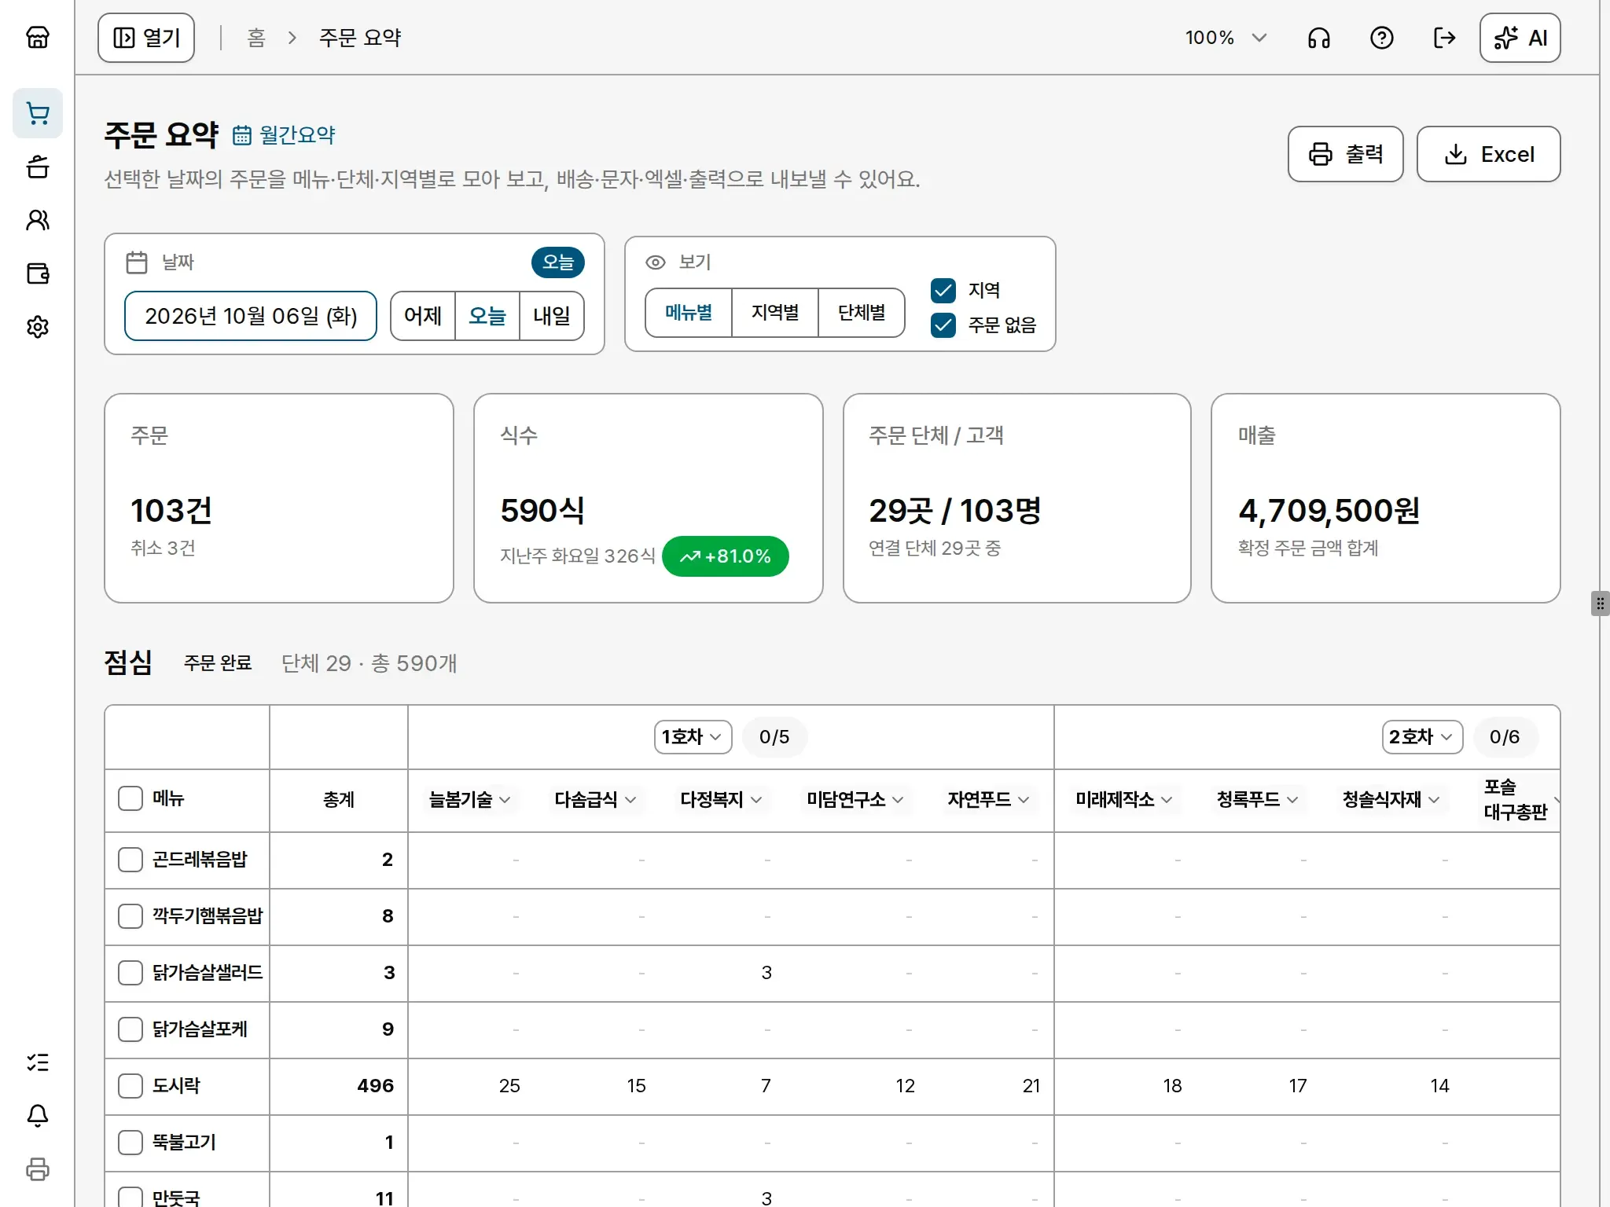Switch to the 메뉴별 view tab
The width and height of the screenshot is (1610, 1207).
click(689, 313)
